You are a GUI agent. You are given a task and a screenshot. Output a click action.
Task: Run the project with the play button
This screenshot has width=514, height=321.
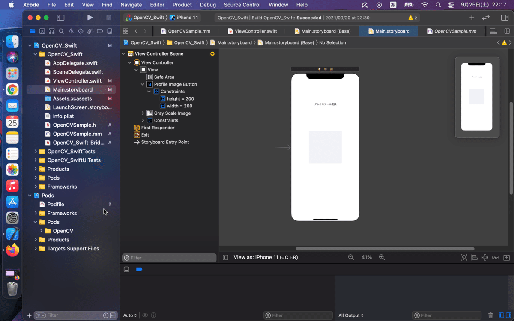[x=90, y=18]
